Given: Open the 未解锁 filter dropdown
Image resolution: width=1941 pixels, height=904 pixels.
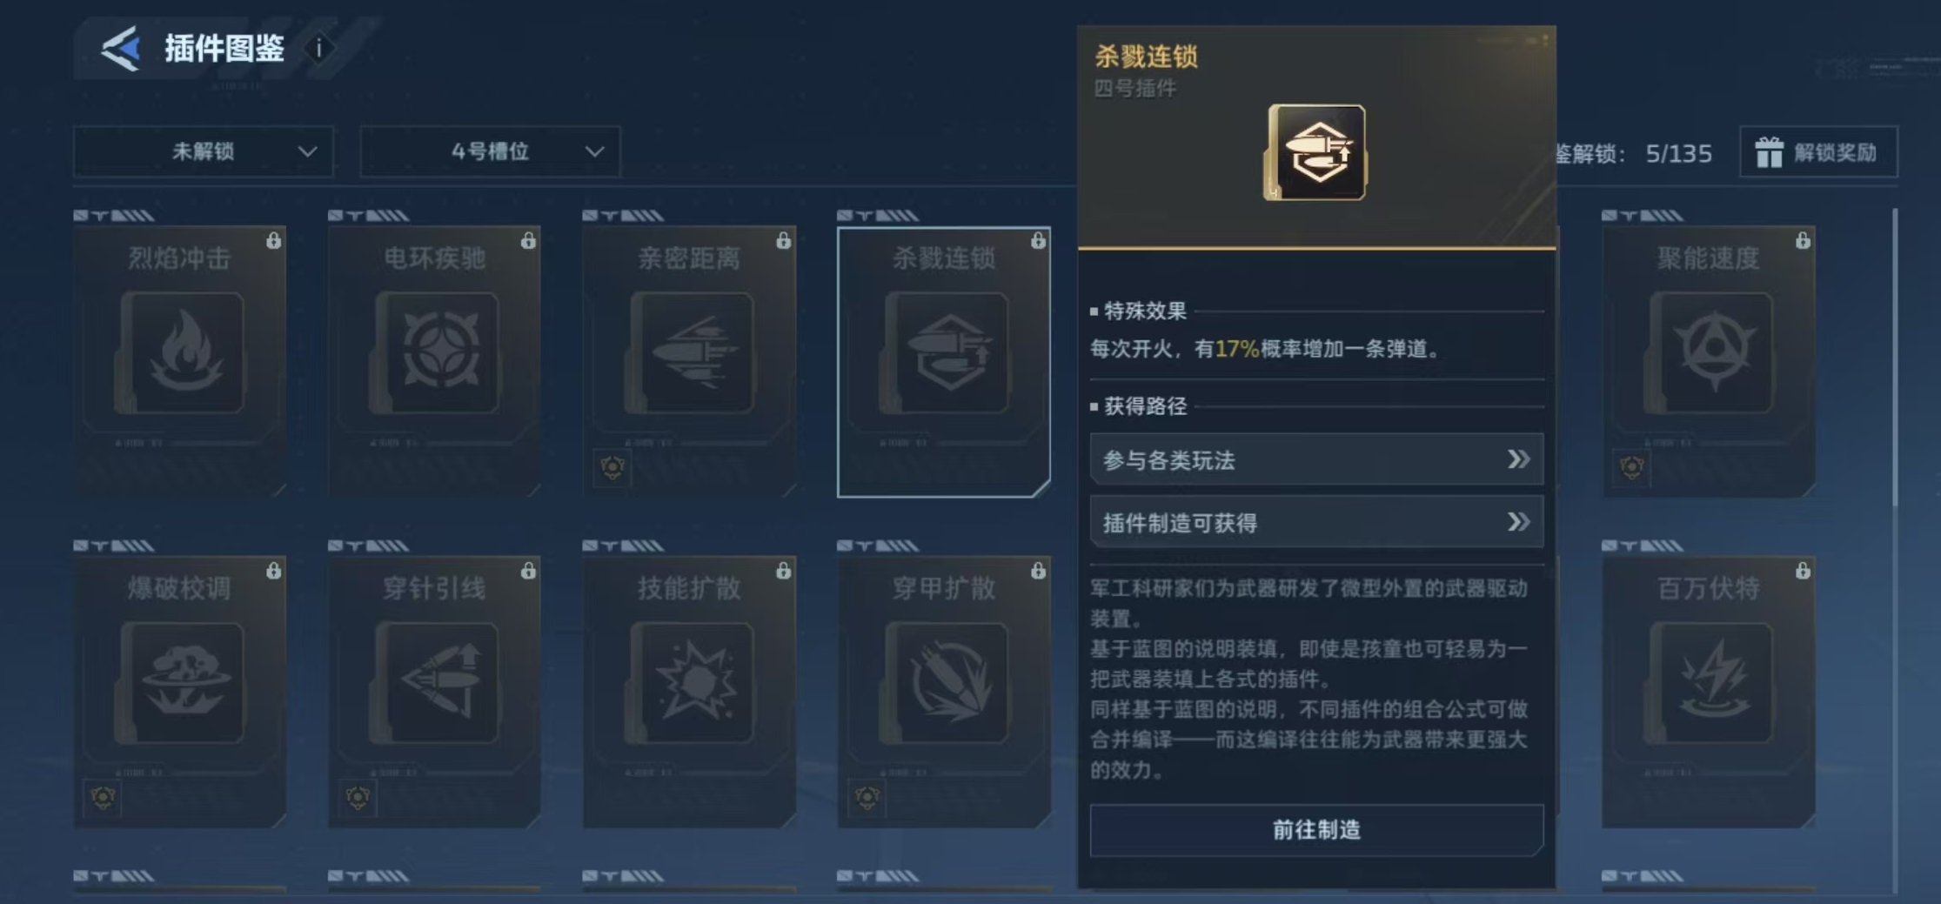Looking at the screenshot, I should coord(204,151).
